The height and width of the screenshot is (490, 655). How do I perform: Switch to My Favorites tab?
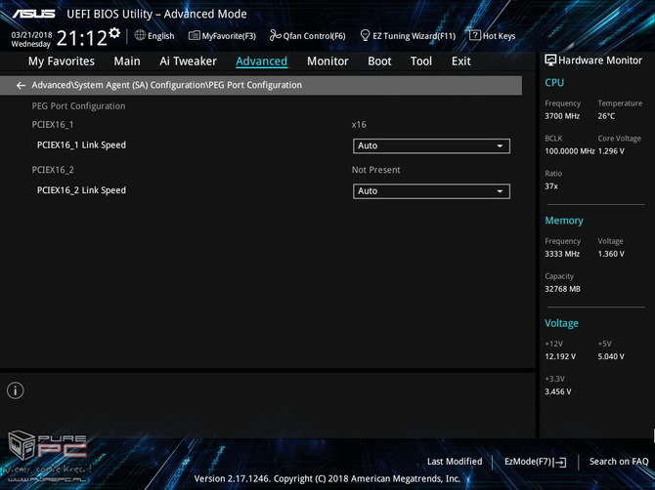[x=62, y=61]
